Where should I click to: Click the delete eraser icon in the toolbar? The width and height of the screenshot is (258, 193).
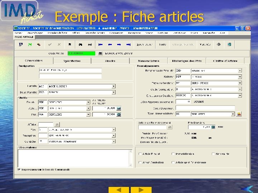click(x=39, y=44)
